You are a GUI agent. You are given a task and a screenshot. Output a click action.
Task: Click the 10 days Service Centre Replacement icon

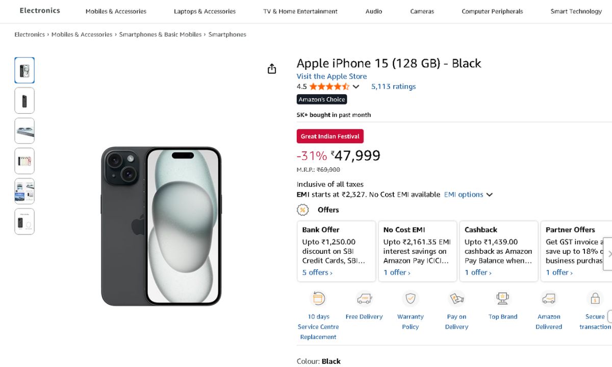pos(318,298)
